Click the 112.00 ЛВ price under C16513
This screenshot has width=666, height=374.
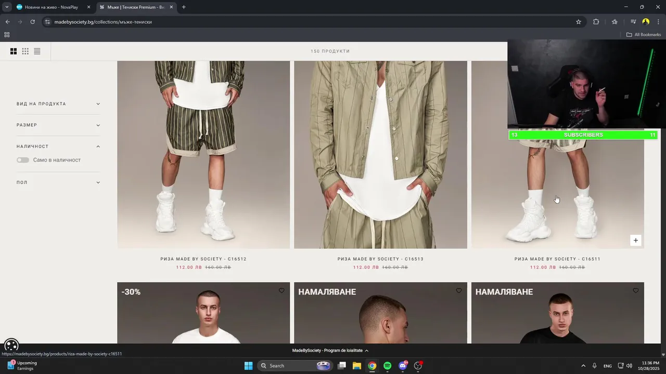tap(365, 267)
